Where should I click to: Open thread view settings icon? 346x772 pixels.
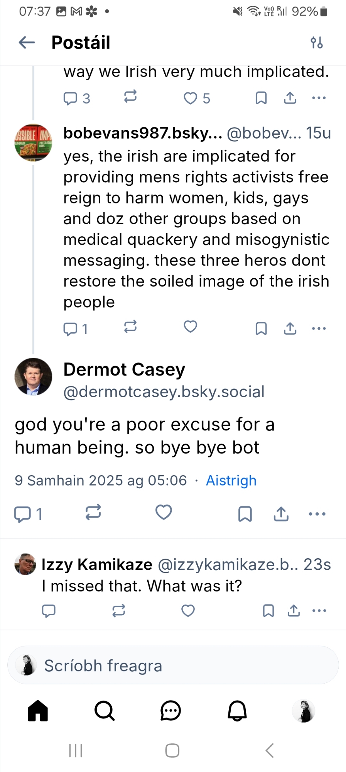click(316, 42)
